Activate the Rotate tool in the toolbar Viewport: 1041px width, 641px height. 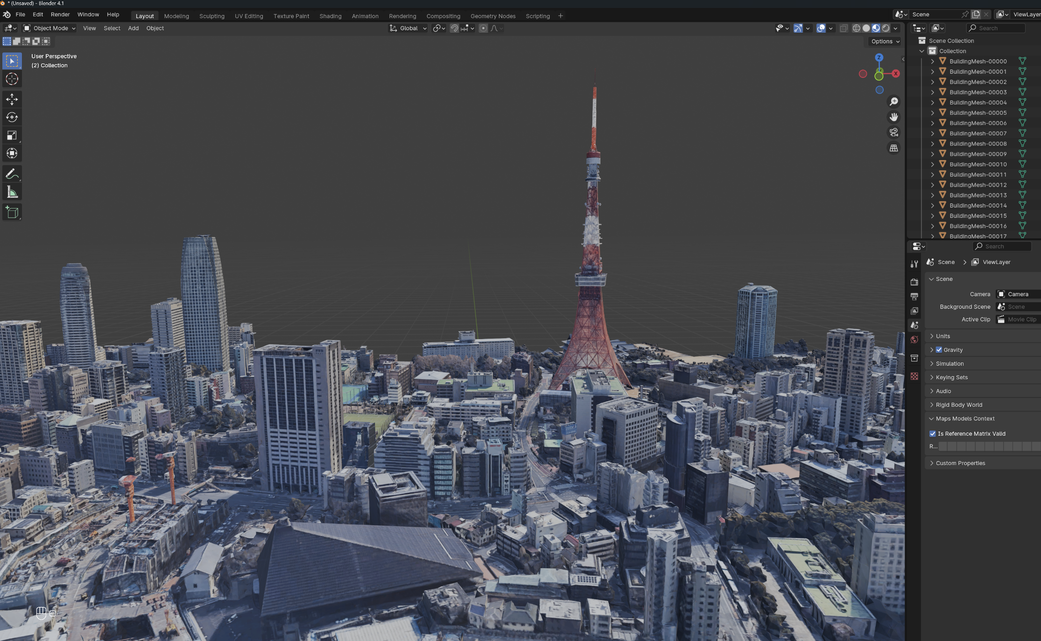(x=12, y=117)
